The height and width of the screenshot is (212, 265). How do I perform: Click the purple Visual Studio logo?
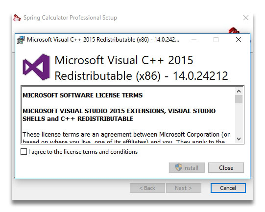[36, 67]
